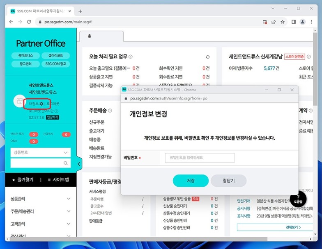Click the 신상품 승인대기 row label
The width and height of the screenshot is (322, 249).
click(175, 206)
